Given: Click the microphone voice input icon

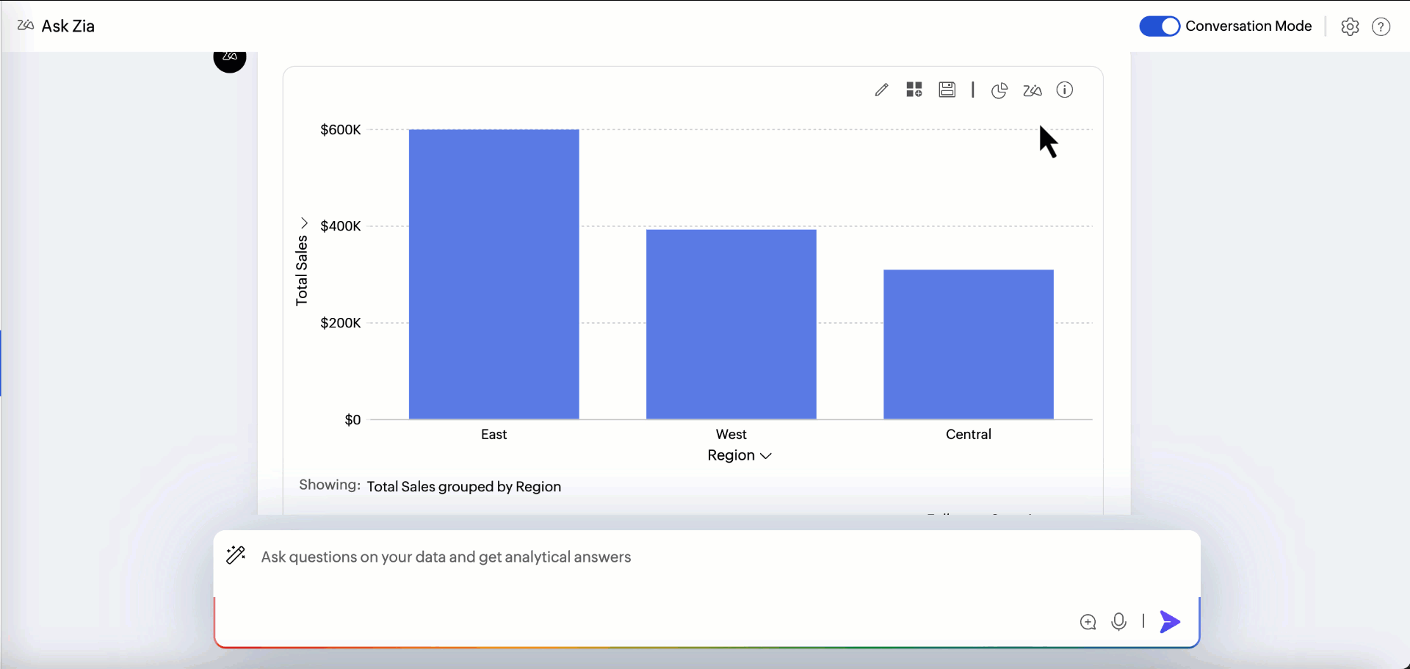Looking at the screenshot, I should tap(1118, 622).
